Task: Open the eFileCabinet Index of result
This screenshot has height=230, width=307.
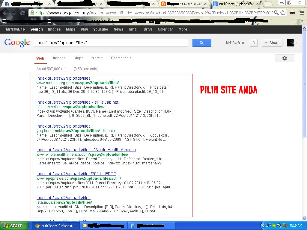Action: (x=77, y=102)
